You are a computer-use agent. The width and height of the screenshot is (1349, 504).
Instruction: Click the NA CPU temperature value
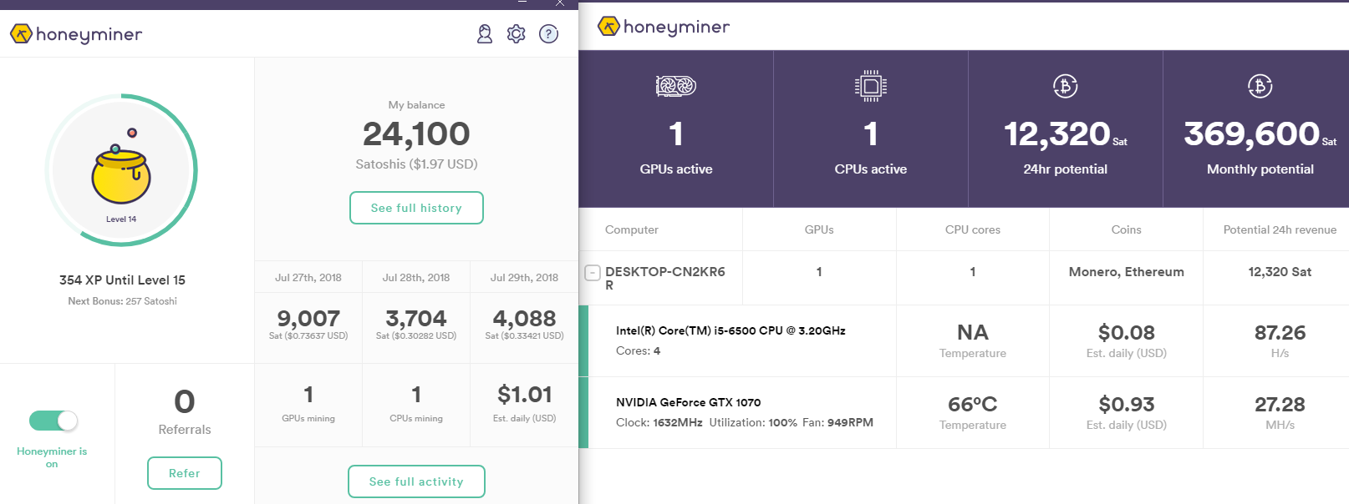pos(973,332)
